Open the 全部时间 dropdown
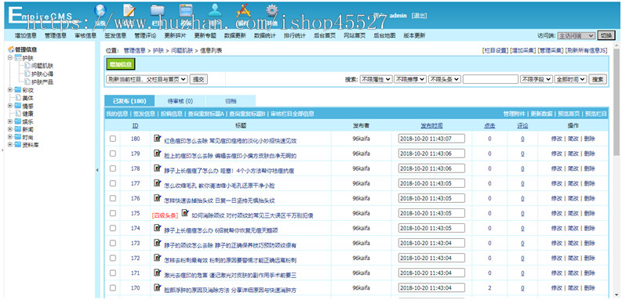622x300 pixels. (x=570, y=79)
